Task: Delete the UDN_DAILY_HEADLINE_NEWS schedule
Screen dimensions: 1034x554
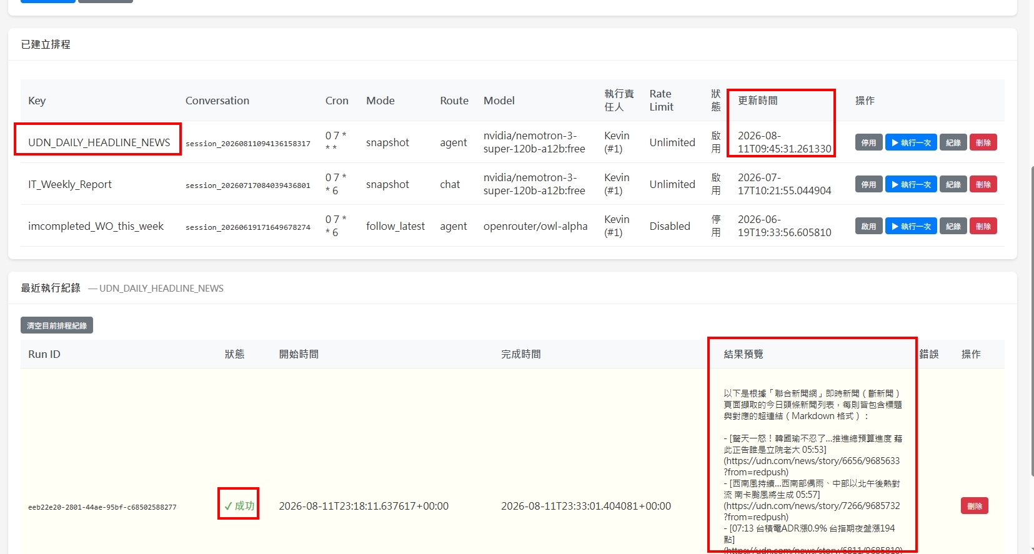Action: (983, 142)
